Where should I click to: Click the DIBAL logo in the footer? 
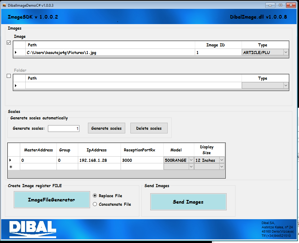tap(33, 230)
